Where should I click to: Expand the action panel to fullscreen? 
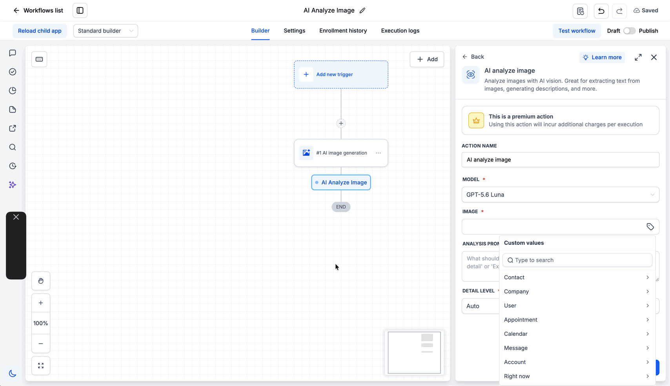click(x=638, y=57)
